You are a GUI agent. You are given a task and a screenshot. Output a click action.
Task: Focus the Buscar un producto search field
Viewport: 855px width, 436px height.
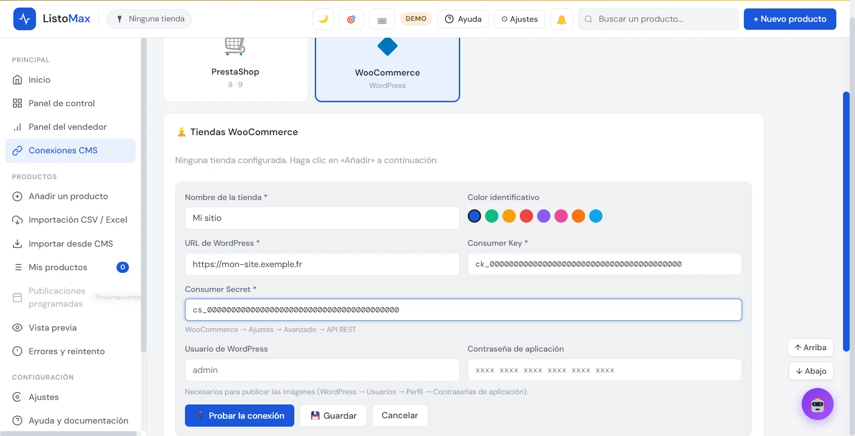(658, 19)
